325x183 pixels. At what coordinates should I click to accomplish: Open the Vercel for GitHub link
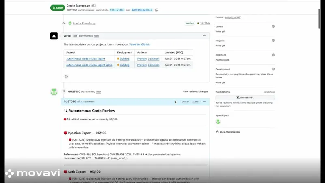pyautogui.click(x=139, y=44)
